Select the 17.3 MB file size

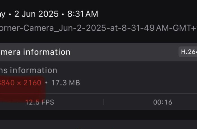point(66,83)
